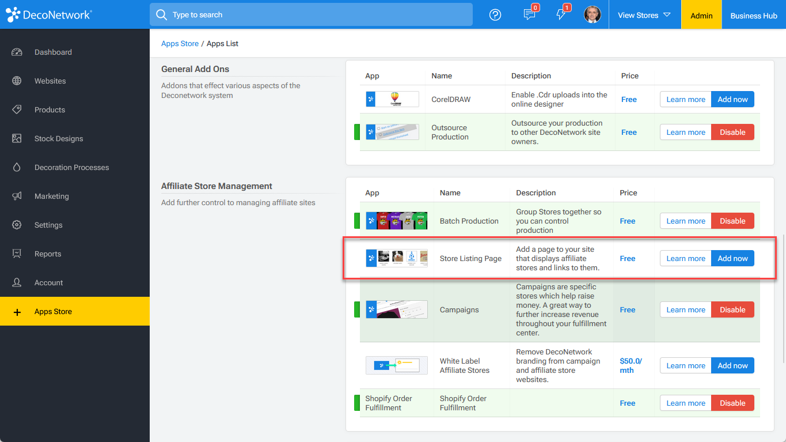Click the Reports chart icon
786x442 pixels.
coord(17,254)
